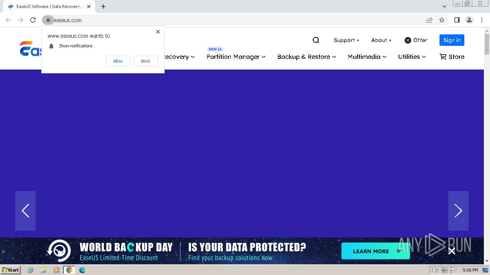Open File Explorer from the taskbar
This screenshot has height=275, width=490.
(43, 270)
